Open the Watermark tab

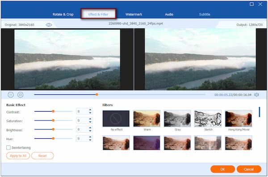(134, 14)
